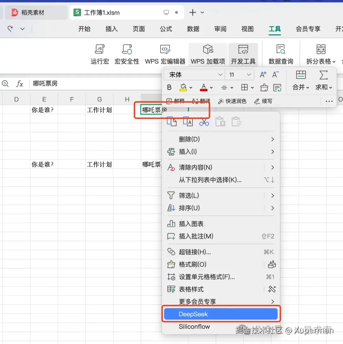Viewport: 343px width, 344px height.
Task: Click the 解释 explain button
Action: click(175, 101)
